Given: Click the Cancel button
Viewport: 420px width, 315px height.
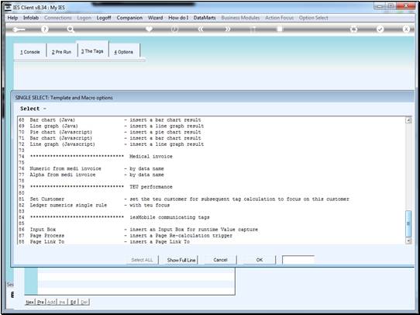Looking at the screenshot, I should (220, 260).
